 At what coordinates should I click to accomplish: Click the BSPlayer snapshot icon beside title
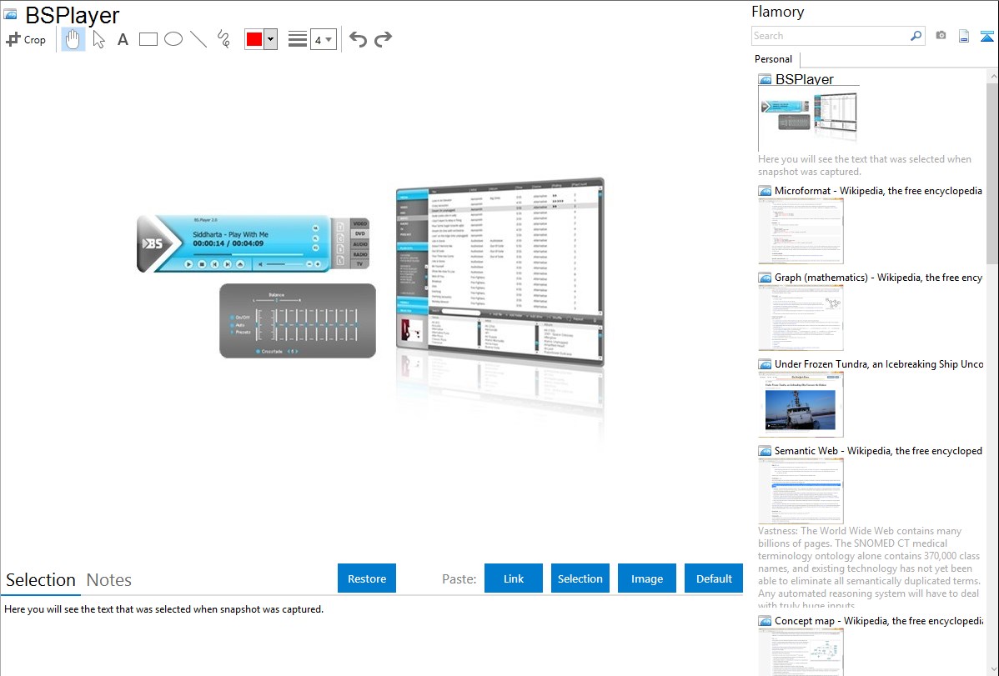coord(10,14)
